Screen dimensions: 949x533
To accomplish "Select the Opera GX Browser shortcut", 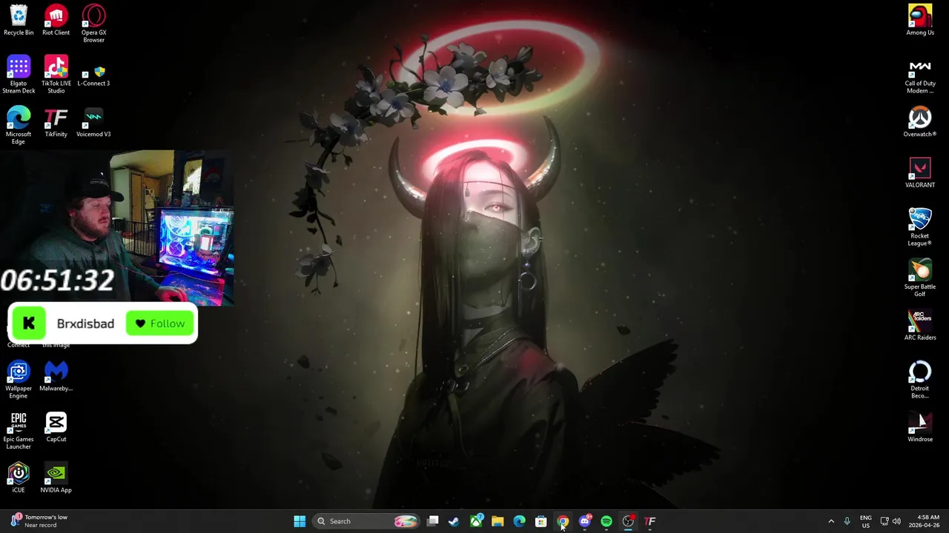I will tap(93, 24).
